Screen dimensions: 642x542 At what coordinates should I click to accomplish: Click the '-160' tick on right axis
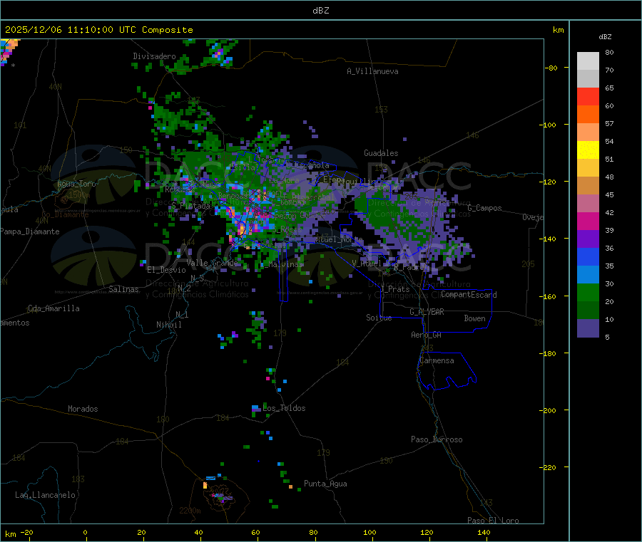[549, 296]
